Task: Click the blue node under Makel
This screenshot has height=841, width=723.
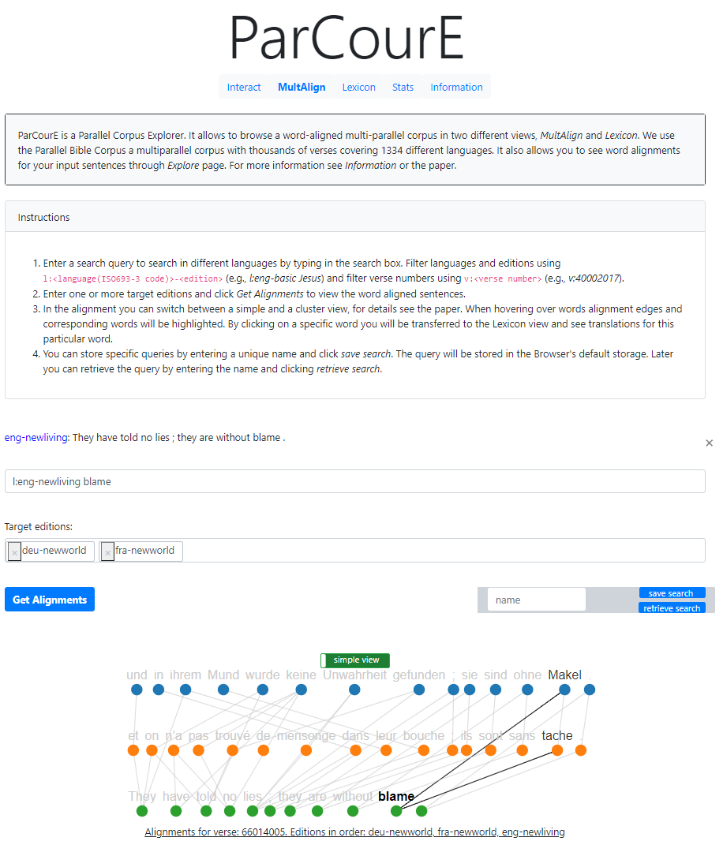Action: pyautogui.click(x=564, y=690)
